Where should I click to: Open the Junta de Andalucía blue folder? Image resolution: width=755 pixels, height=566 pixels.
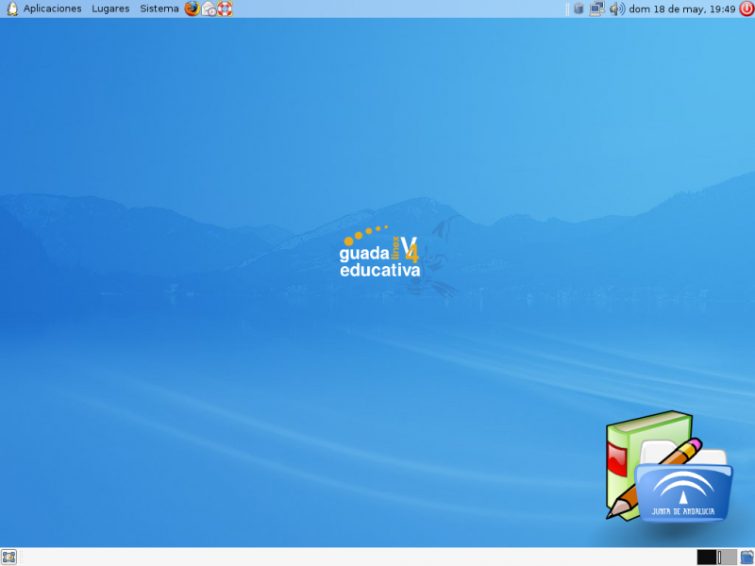[683, 491]
